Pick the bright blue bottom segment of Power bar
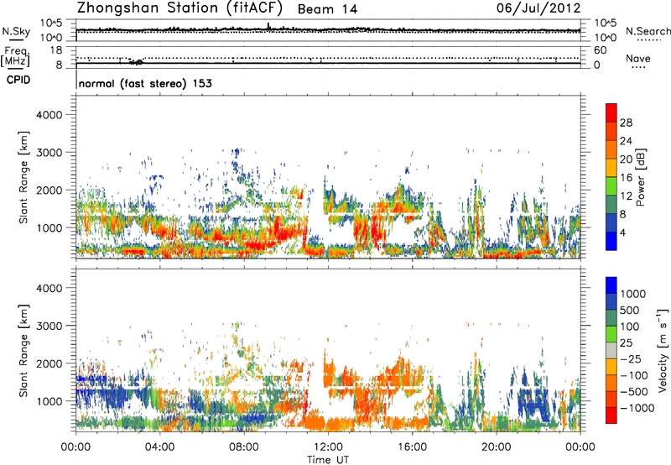 [611, 241]
